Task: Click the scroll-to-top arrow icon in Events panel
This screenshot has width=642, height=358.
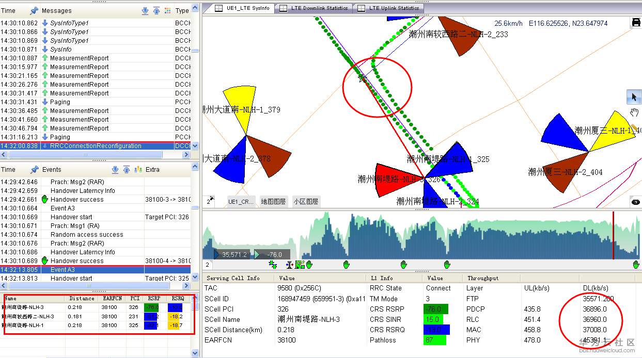Action: (127, 169)
